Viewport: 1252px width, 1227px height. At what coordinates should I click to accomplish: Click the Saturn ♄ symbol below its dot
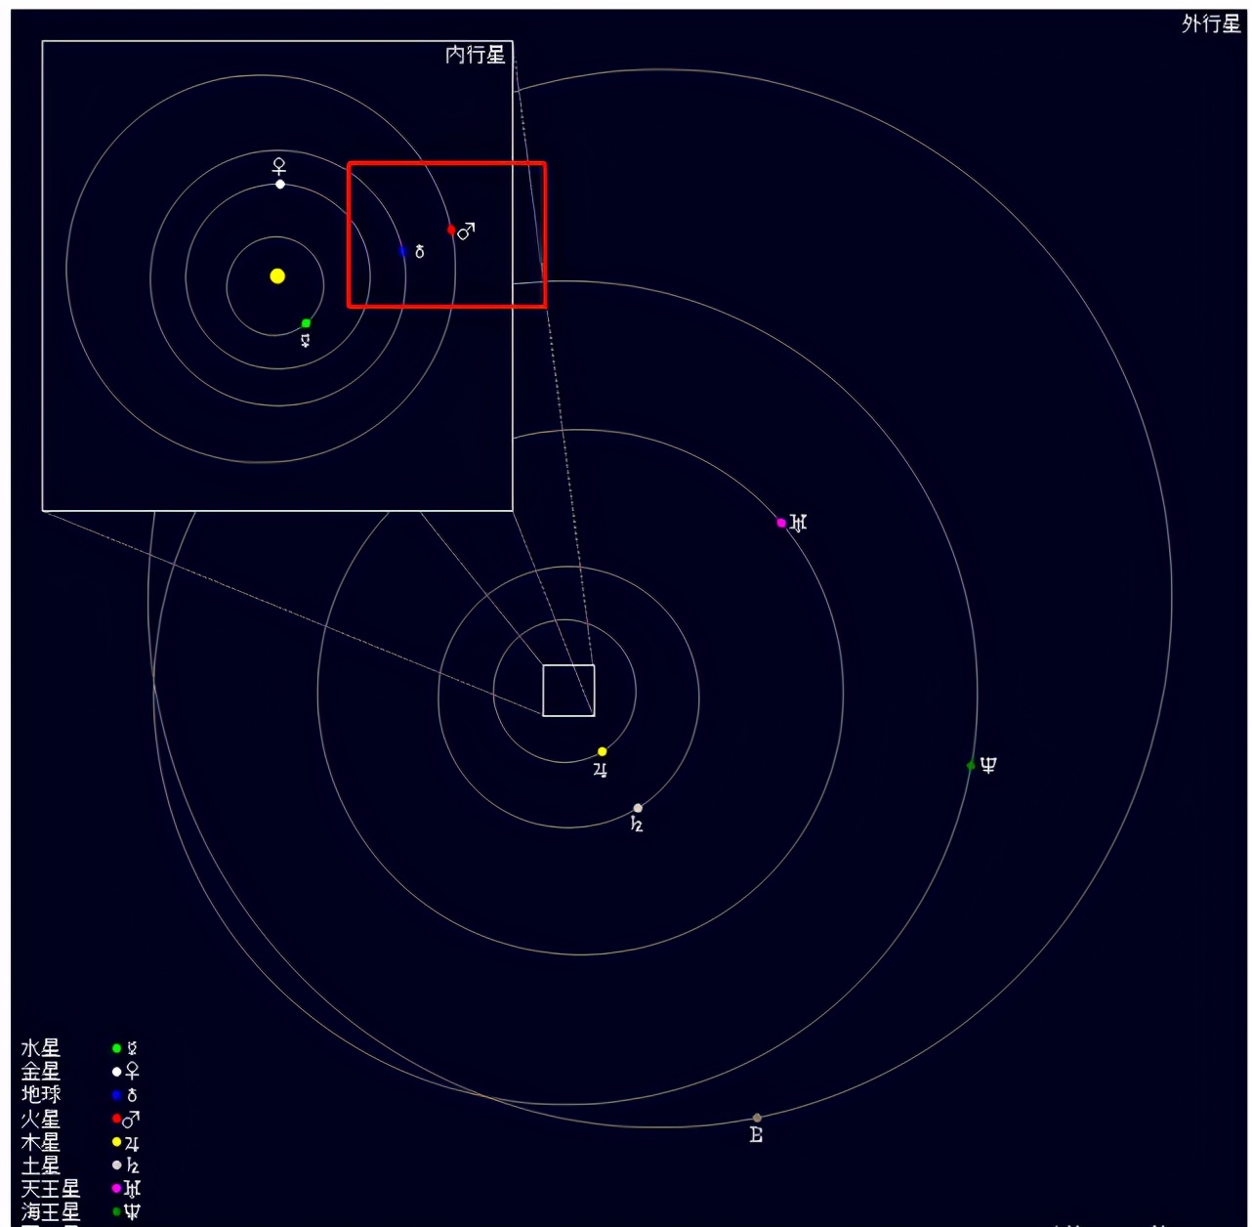pos(637,825)
